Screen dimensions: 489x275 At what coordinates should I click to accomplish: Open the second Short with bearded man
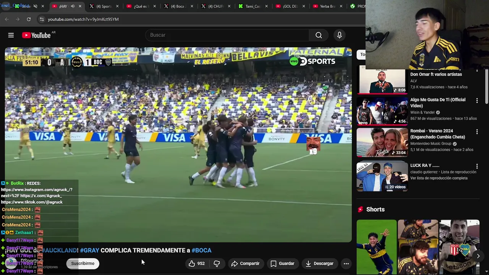(418, 247)
